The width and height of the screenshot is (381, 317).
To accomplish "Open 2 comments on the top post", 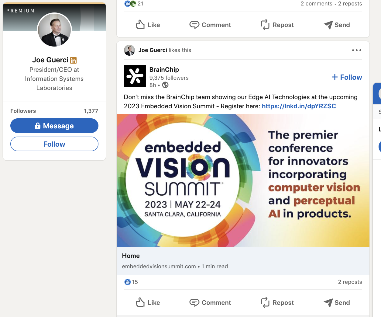I will [x=316, y=4].
